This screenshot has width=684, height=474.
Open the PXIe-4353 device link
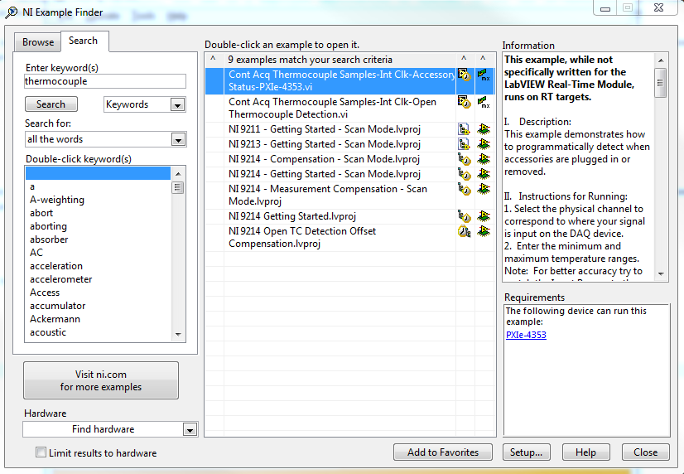click(526, 335)
